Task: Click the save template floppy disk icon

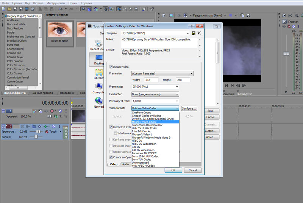Action: click(x=194, y=33)
